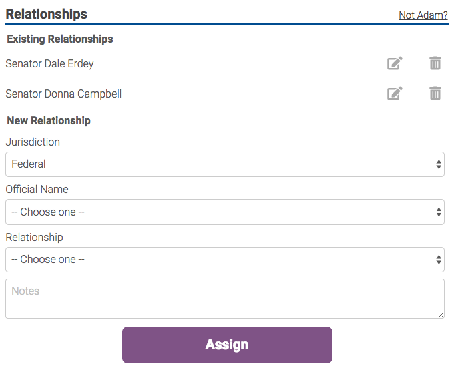Delete the Senator Dale Erdey relationship
454x370 pixels.
tap(435, 64)
